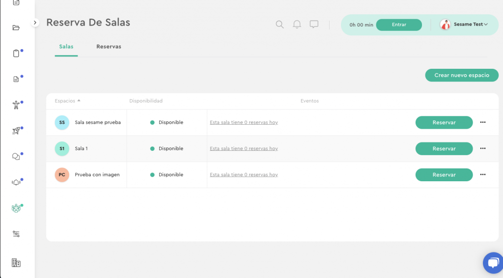
Task: Open more options for Sala 1
Action: [482, 148]
